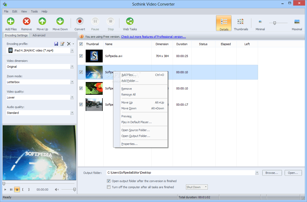Stop conversion using the Stop icon
The image size is (307, 202).
point(110,23)
